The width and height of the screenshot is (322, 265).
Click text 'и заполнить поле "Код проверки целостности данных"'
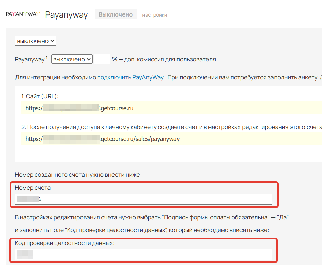(91, 230)
